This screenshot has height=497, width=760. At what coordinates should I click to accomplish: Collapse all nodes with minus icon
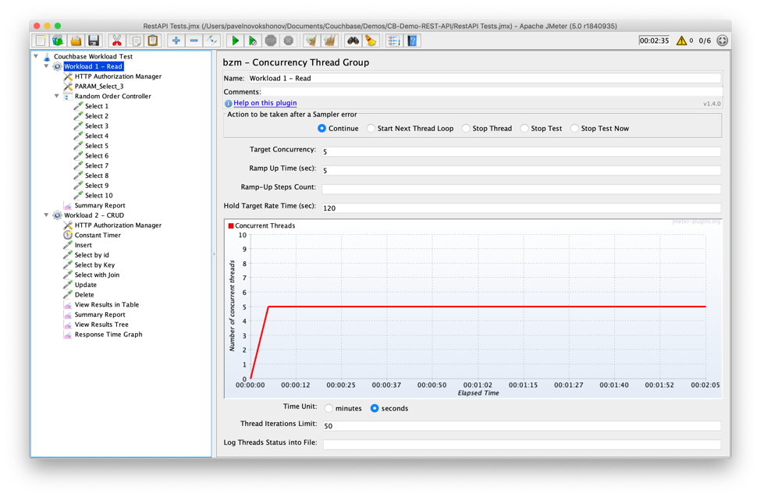point(194,41)
